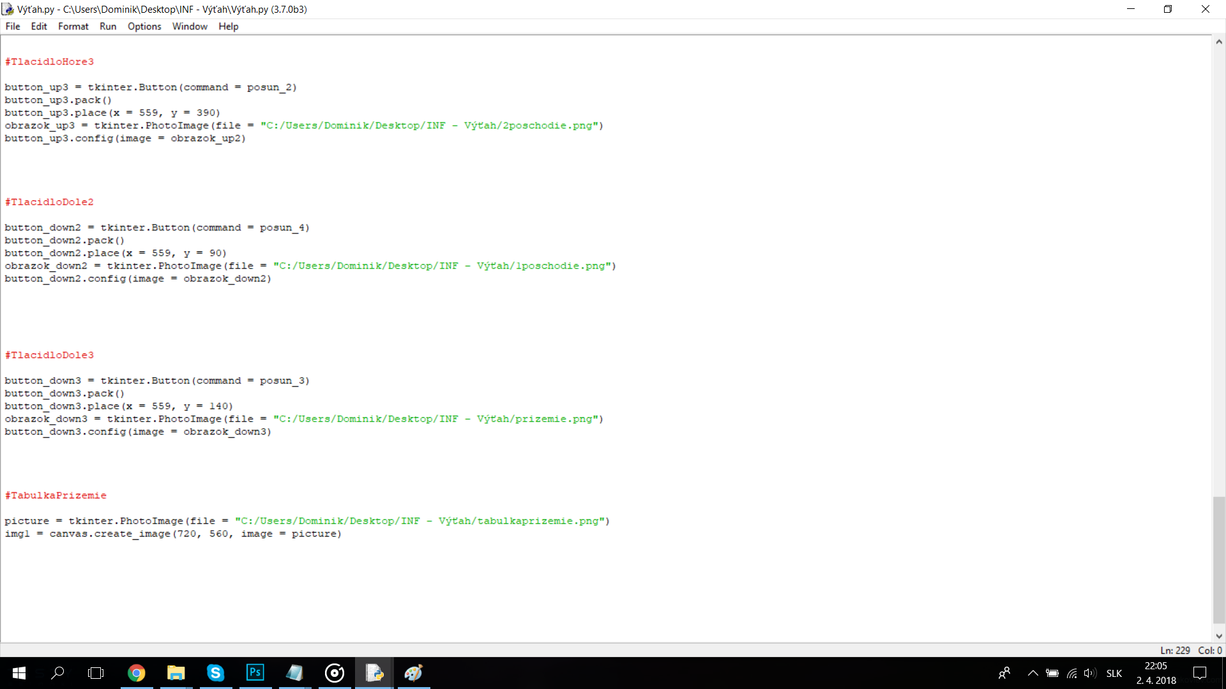Viewport: 1226px width, 689px height.
Task: Click scrollbar down arrow in editor
Action: click(1219, 636)
